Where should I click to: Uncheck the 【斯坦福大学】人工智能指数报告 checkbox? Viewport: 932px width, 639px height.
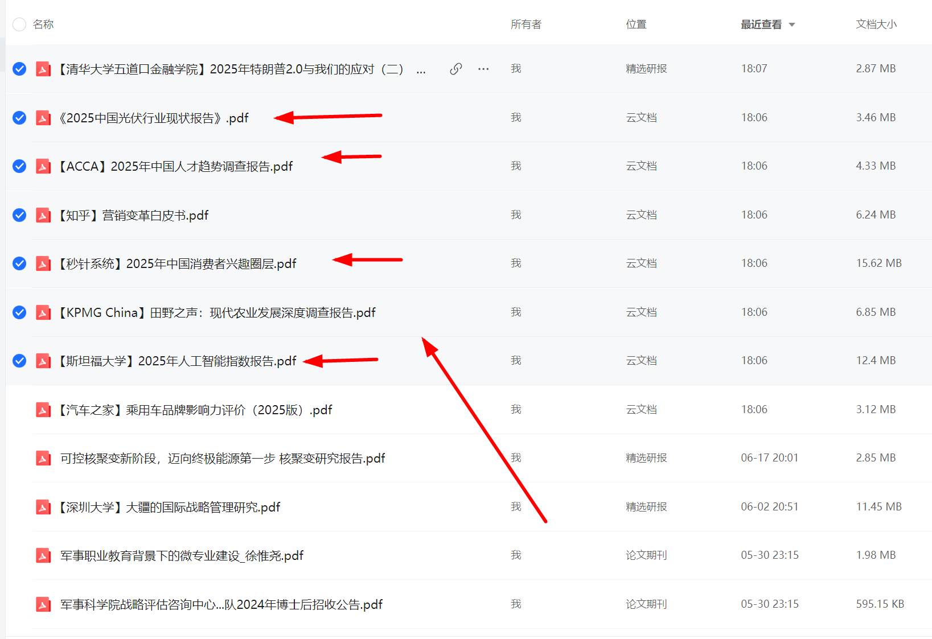[19, 361]
